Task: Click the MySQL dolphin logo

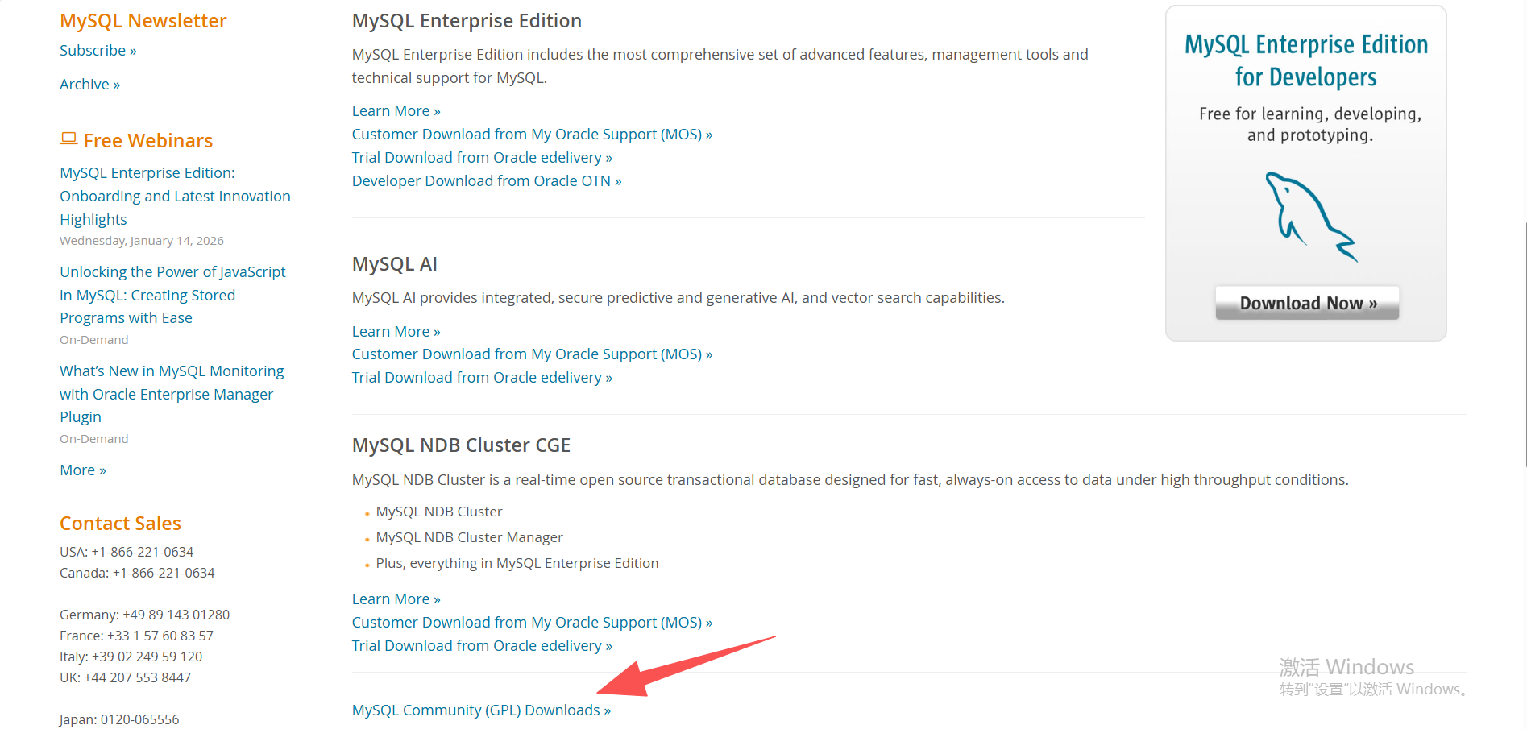Action: point(1310,217)
